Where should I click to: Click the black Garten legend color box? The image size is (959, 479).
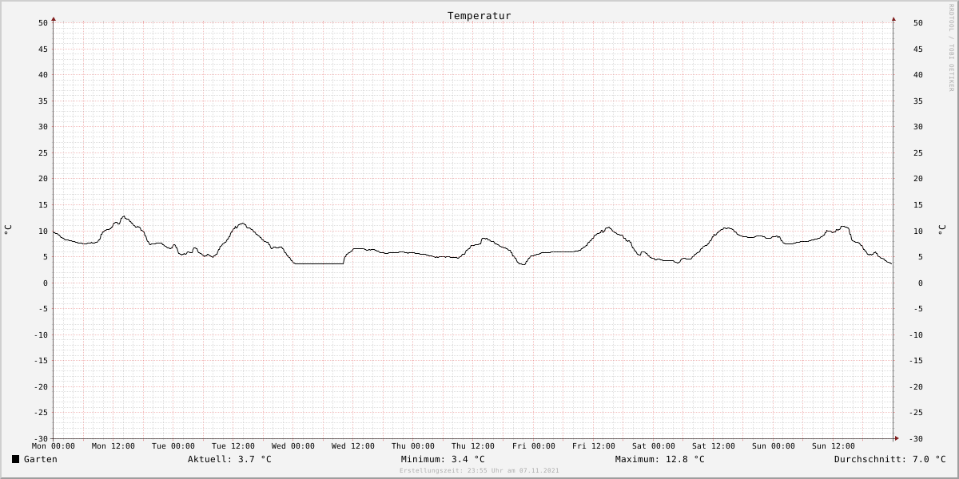(15, 459)
